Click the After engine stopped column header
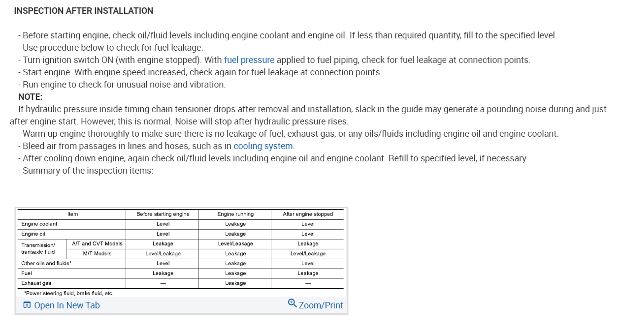Screen dimensions: 621x332 (308, 214)
